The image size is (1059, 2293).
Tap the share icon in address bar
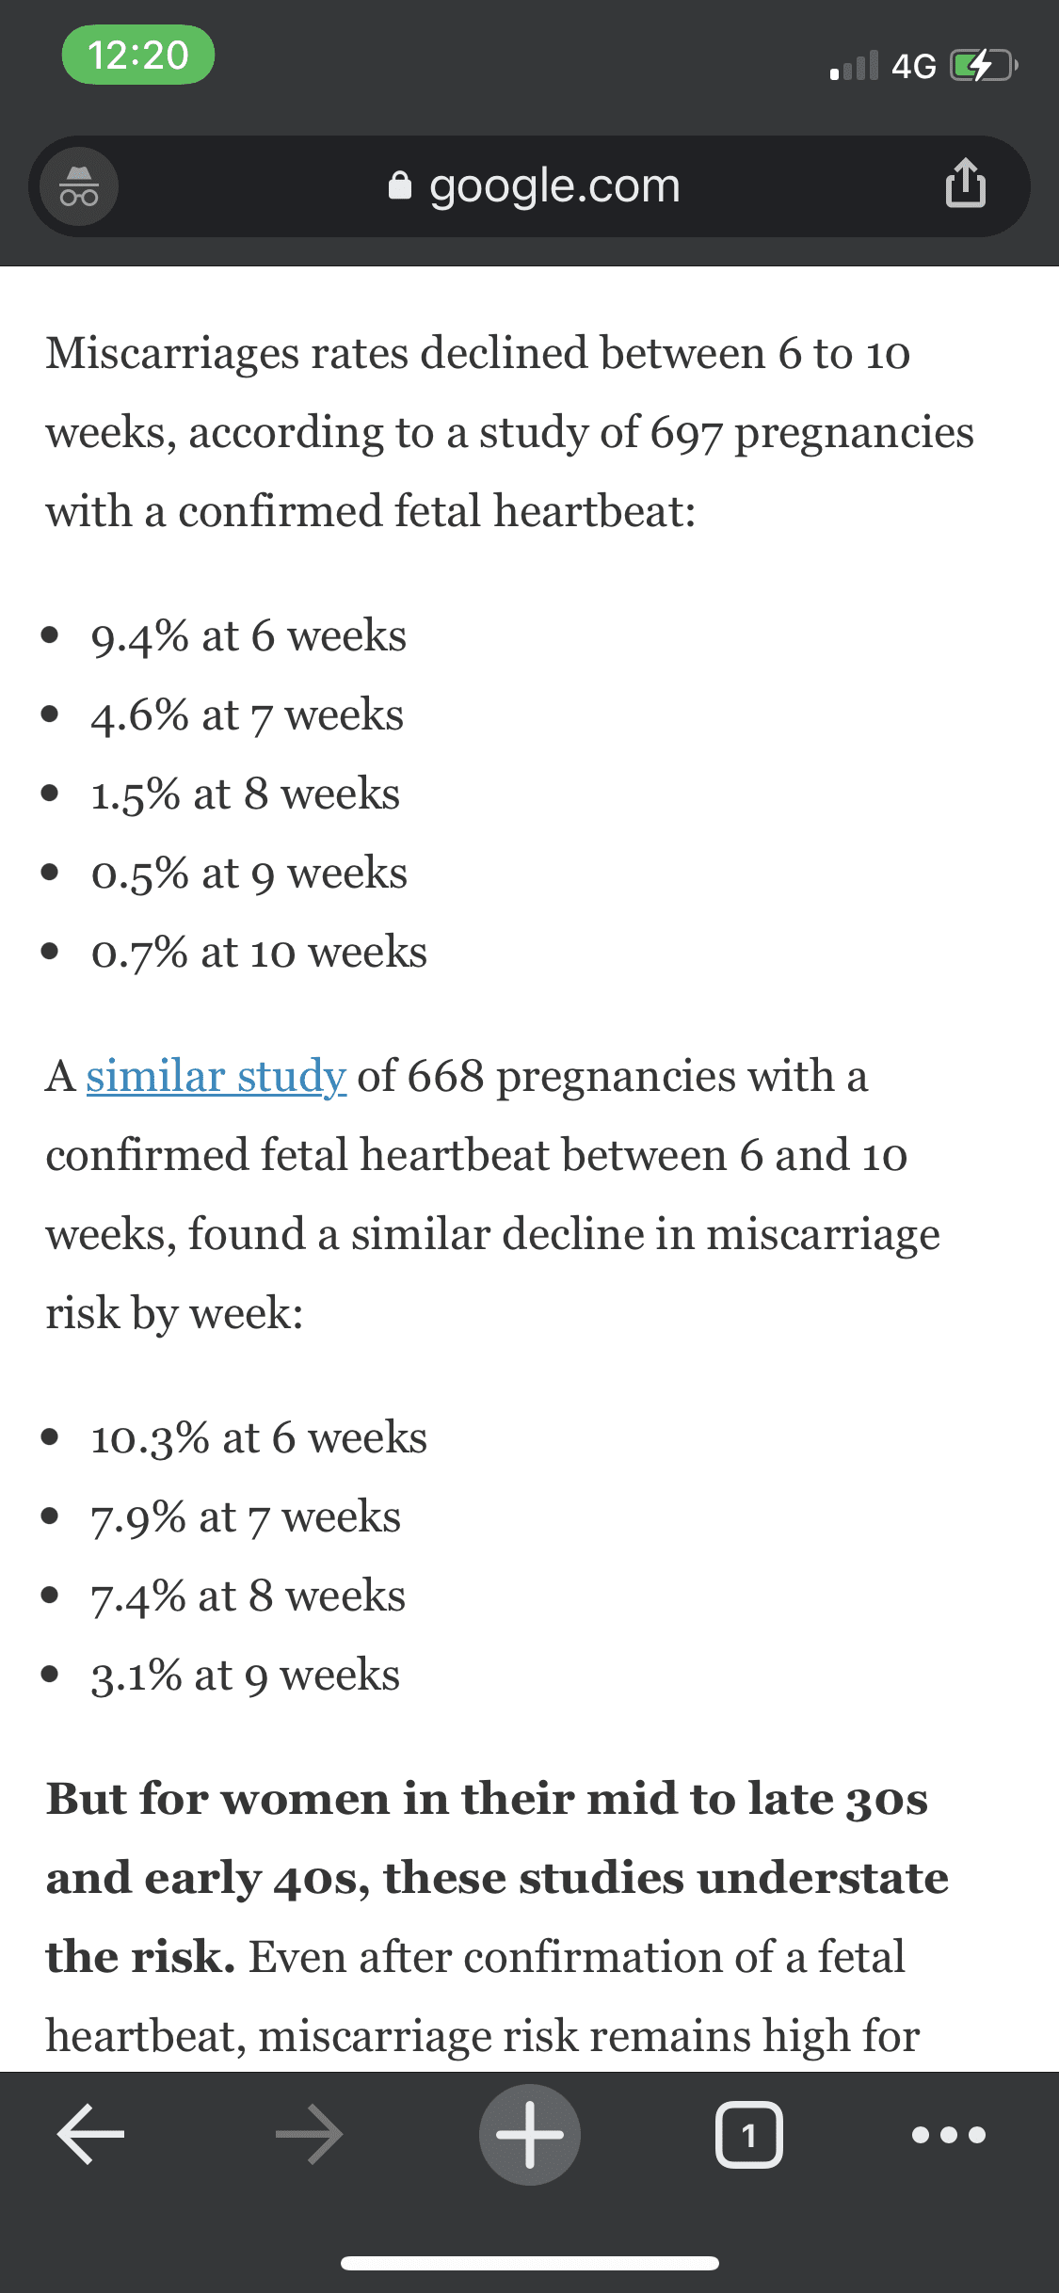point(965,184)
